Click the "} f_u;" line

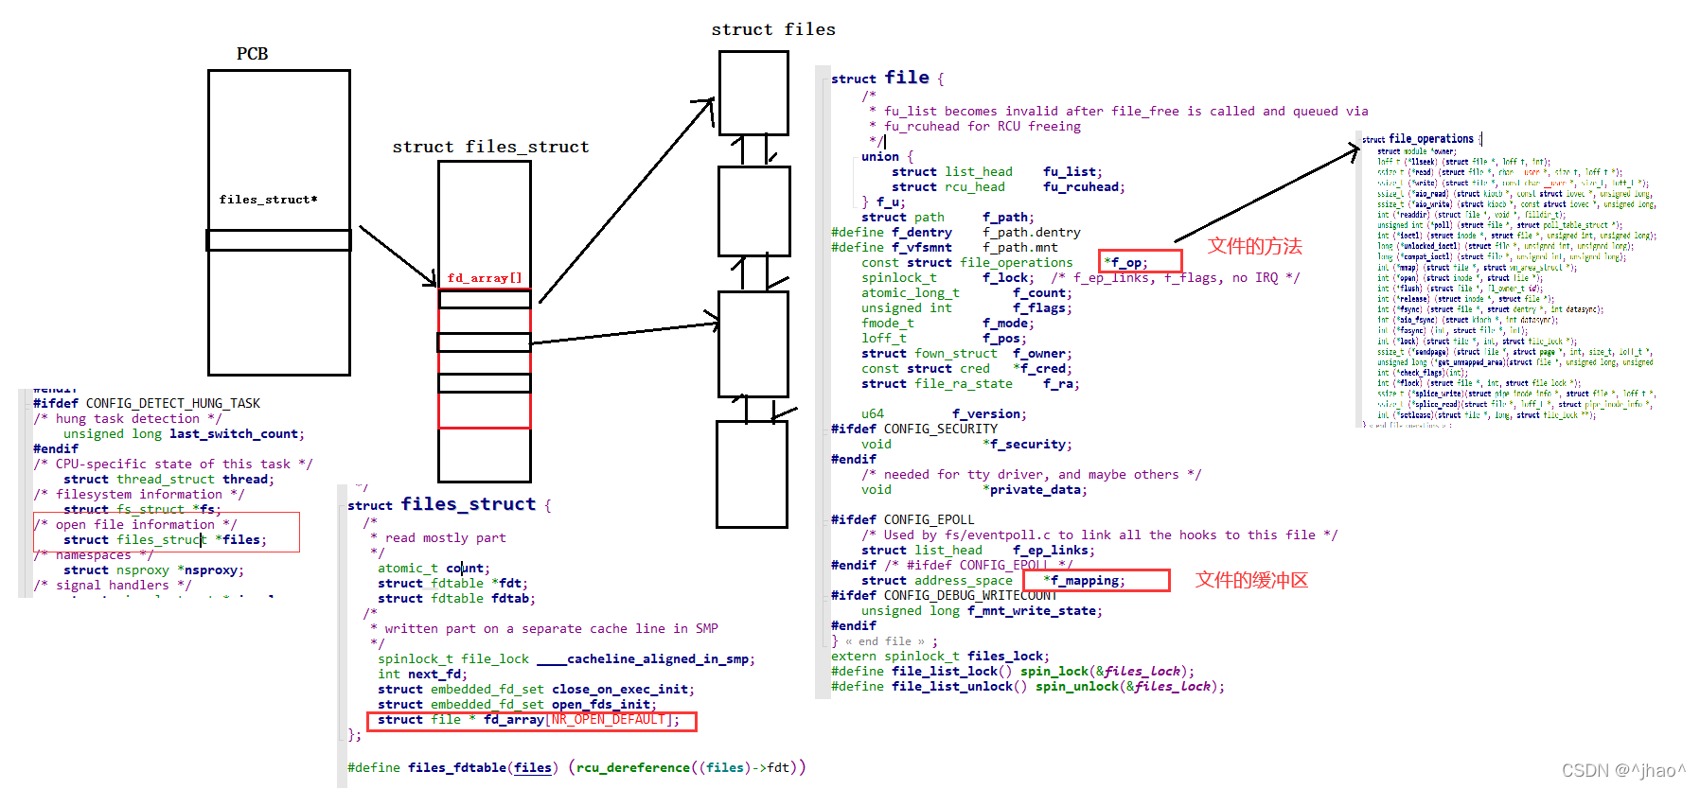click(x=884, y=202)
